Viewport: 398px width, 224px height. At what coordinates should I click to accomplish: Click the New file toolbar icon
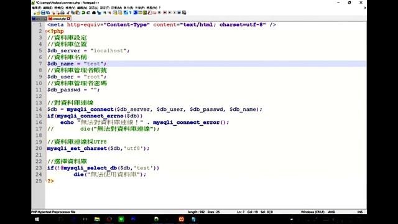35,12
